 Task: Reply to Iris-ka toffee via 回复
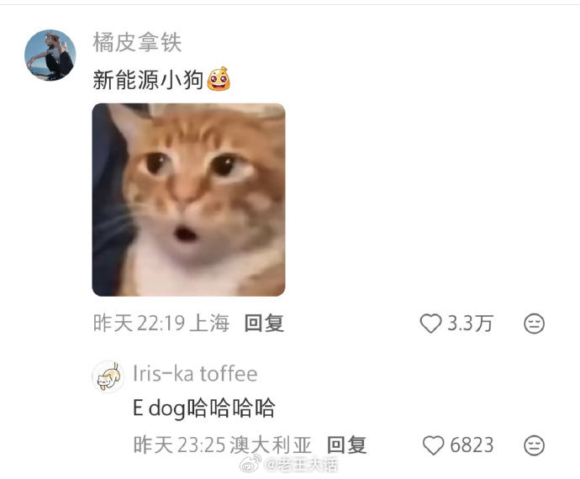point(346,445)
